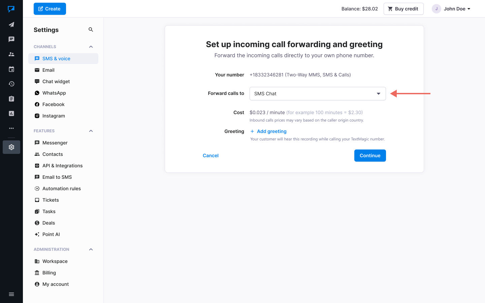
Task: Open the Forward calls to dropdown
Action: [317, 94]
